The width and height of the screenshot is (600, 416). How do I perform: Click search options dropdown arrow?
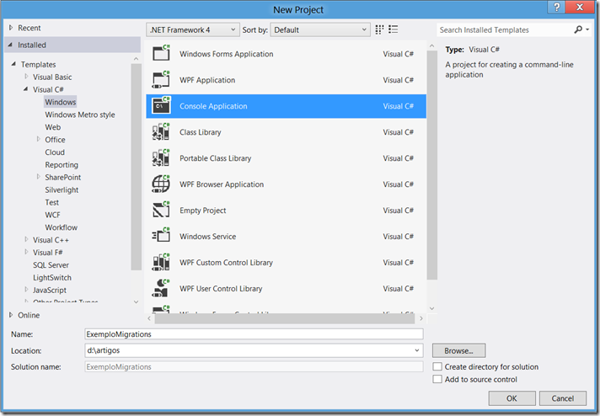(x=587, y=29)
